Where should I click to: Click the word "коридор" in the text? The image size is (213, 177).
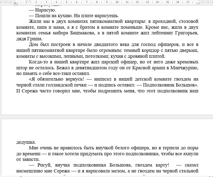coord(150,50)
